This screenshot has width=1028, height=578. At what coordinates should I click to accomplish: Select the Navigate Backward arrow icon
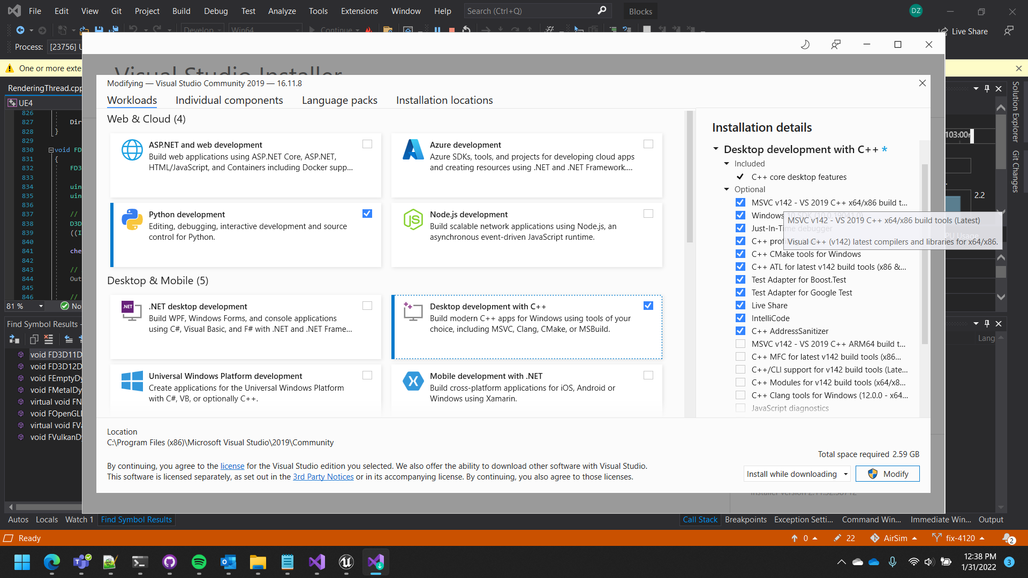[20, 30]
